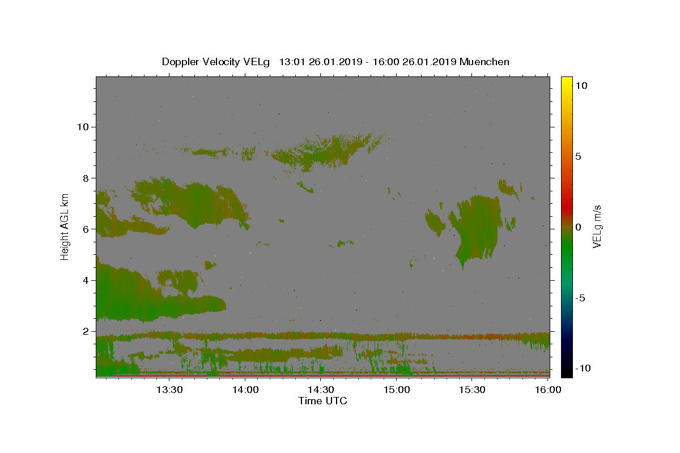Viewport: 680px width, 453px height.
Task: Click the 'Height AGL km' axis label
Action: (x=65, y=226)
